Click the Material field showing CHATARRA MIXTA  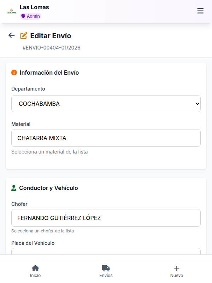(x=106, y=138)
